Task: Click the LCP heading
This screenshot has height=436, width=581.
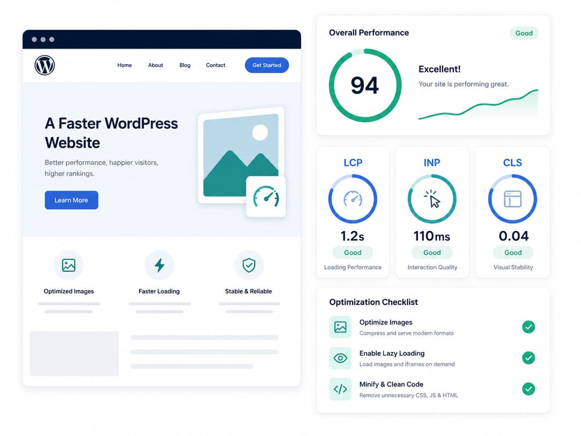Action: click(x=353, y=163)
